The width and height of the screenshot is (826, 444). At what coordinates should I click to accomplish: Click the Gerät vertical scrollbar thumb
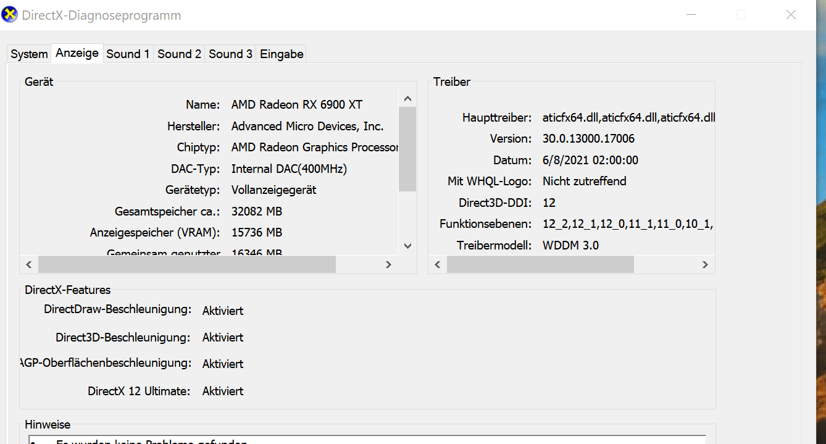[x=407, y=149]
